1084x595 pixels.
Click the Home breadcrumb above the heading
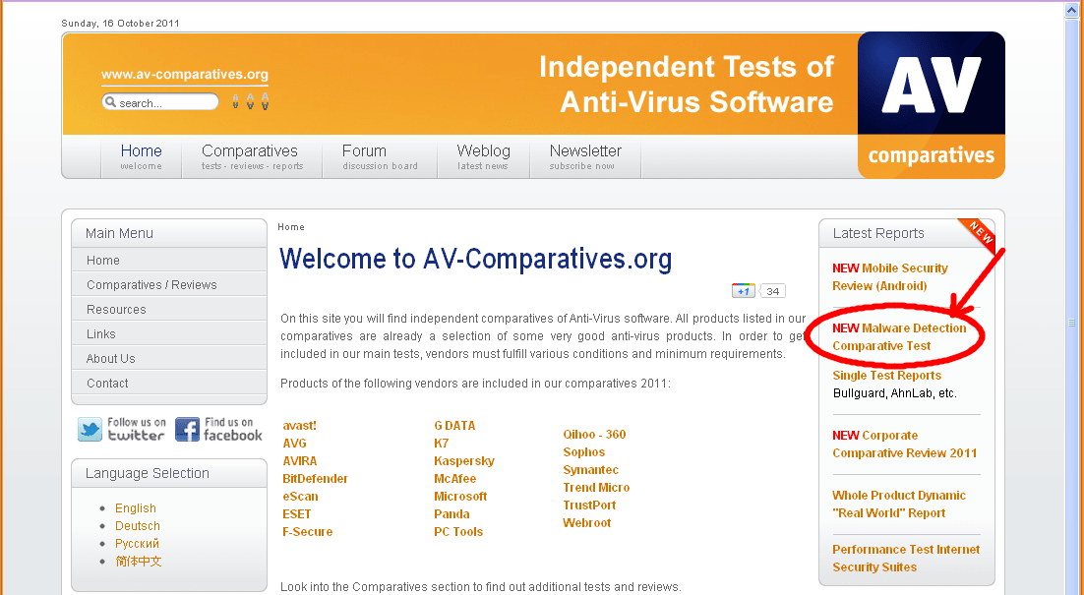tap(291, 226)
